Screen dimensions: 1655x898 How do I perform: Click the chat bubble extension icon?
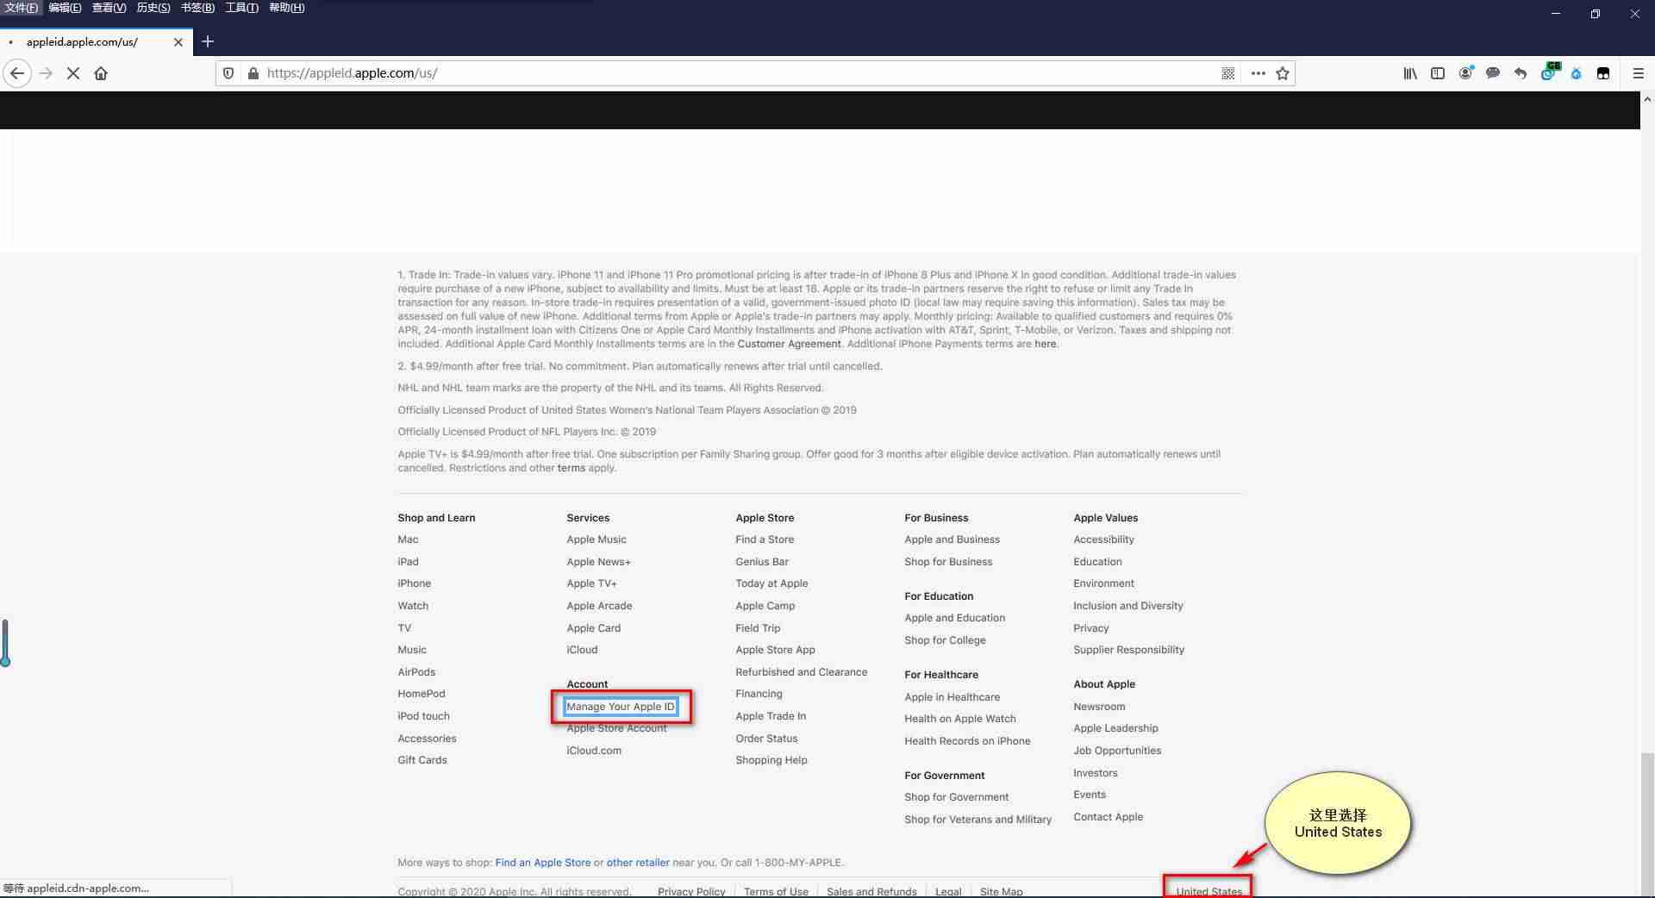[x=1493, y=73]
